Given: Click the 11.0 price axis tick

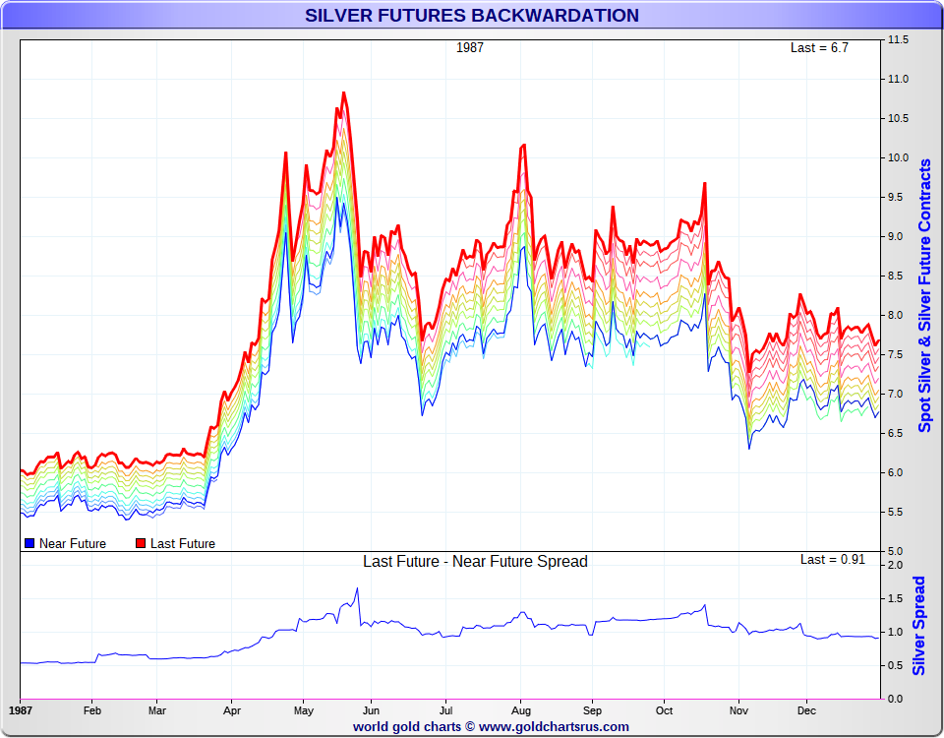Looking at the screenshot, I should click(898, 79).
